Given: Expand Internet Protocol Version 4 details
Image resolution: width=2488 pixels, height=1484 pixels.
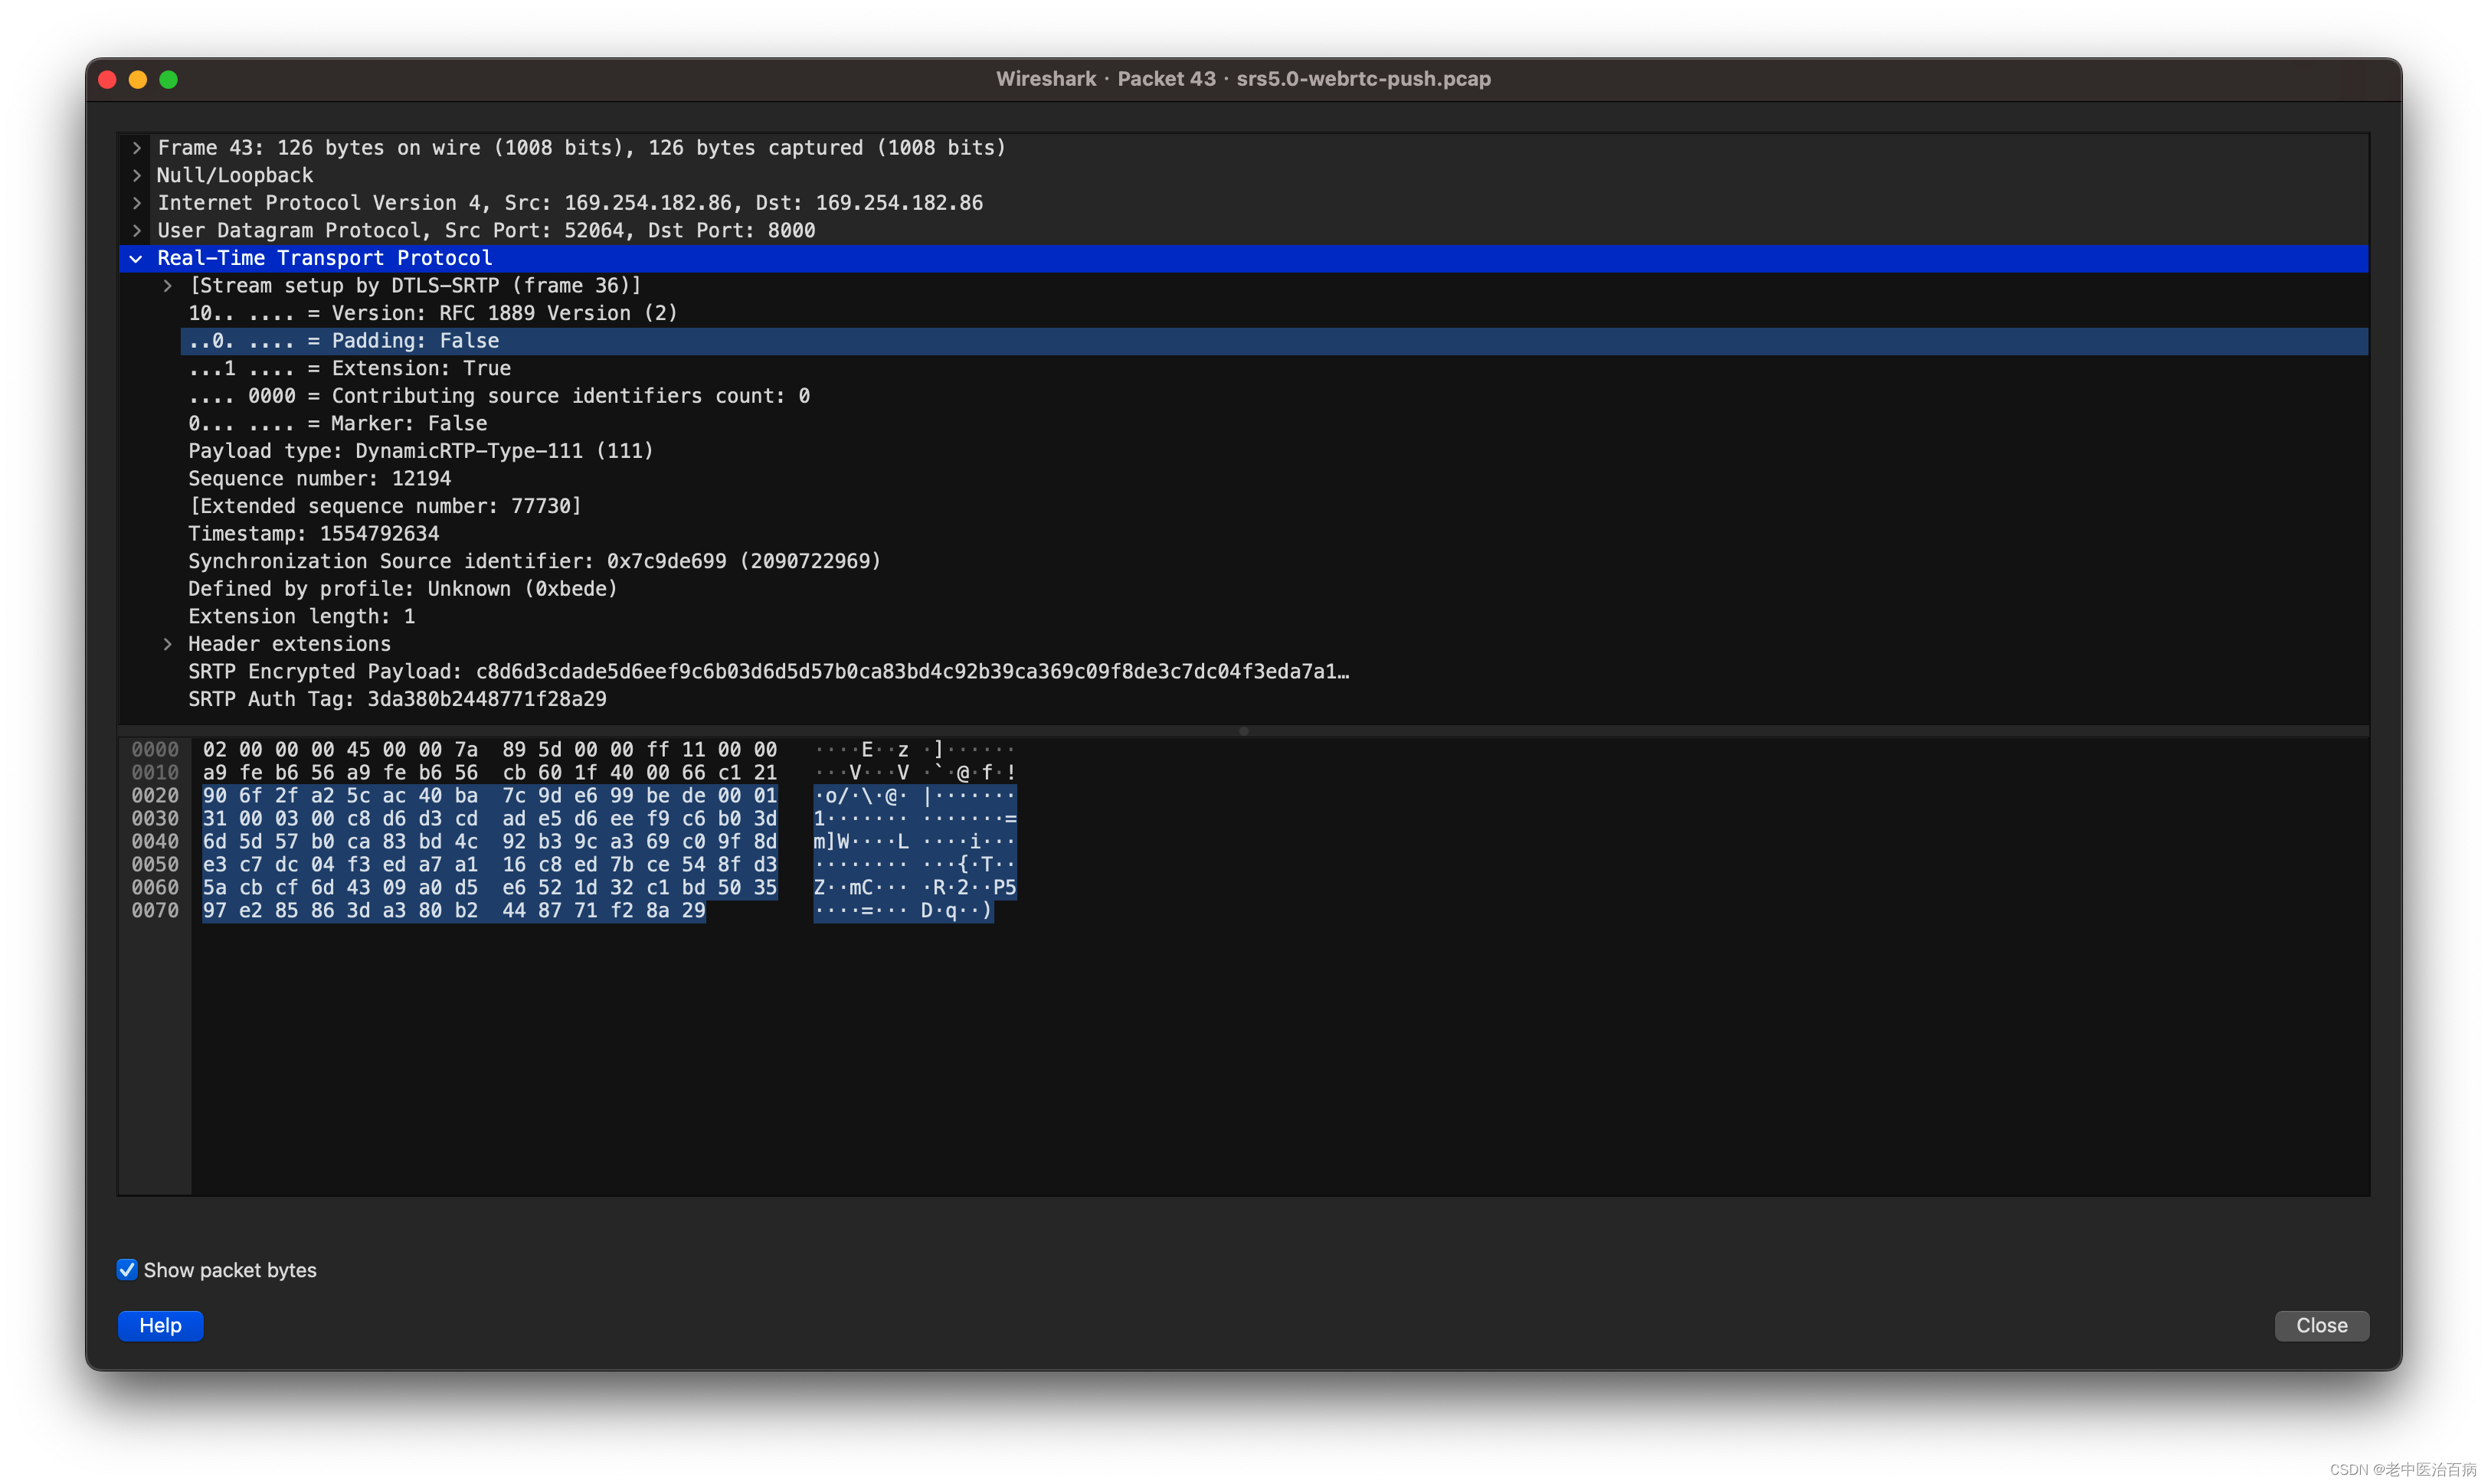Looking at the screenshot, I should pos(137,203).
